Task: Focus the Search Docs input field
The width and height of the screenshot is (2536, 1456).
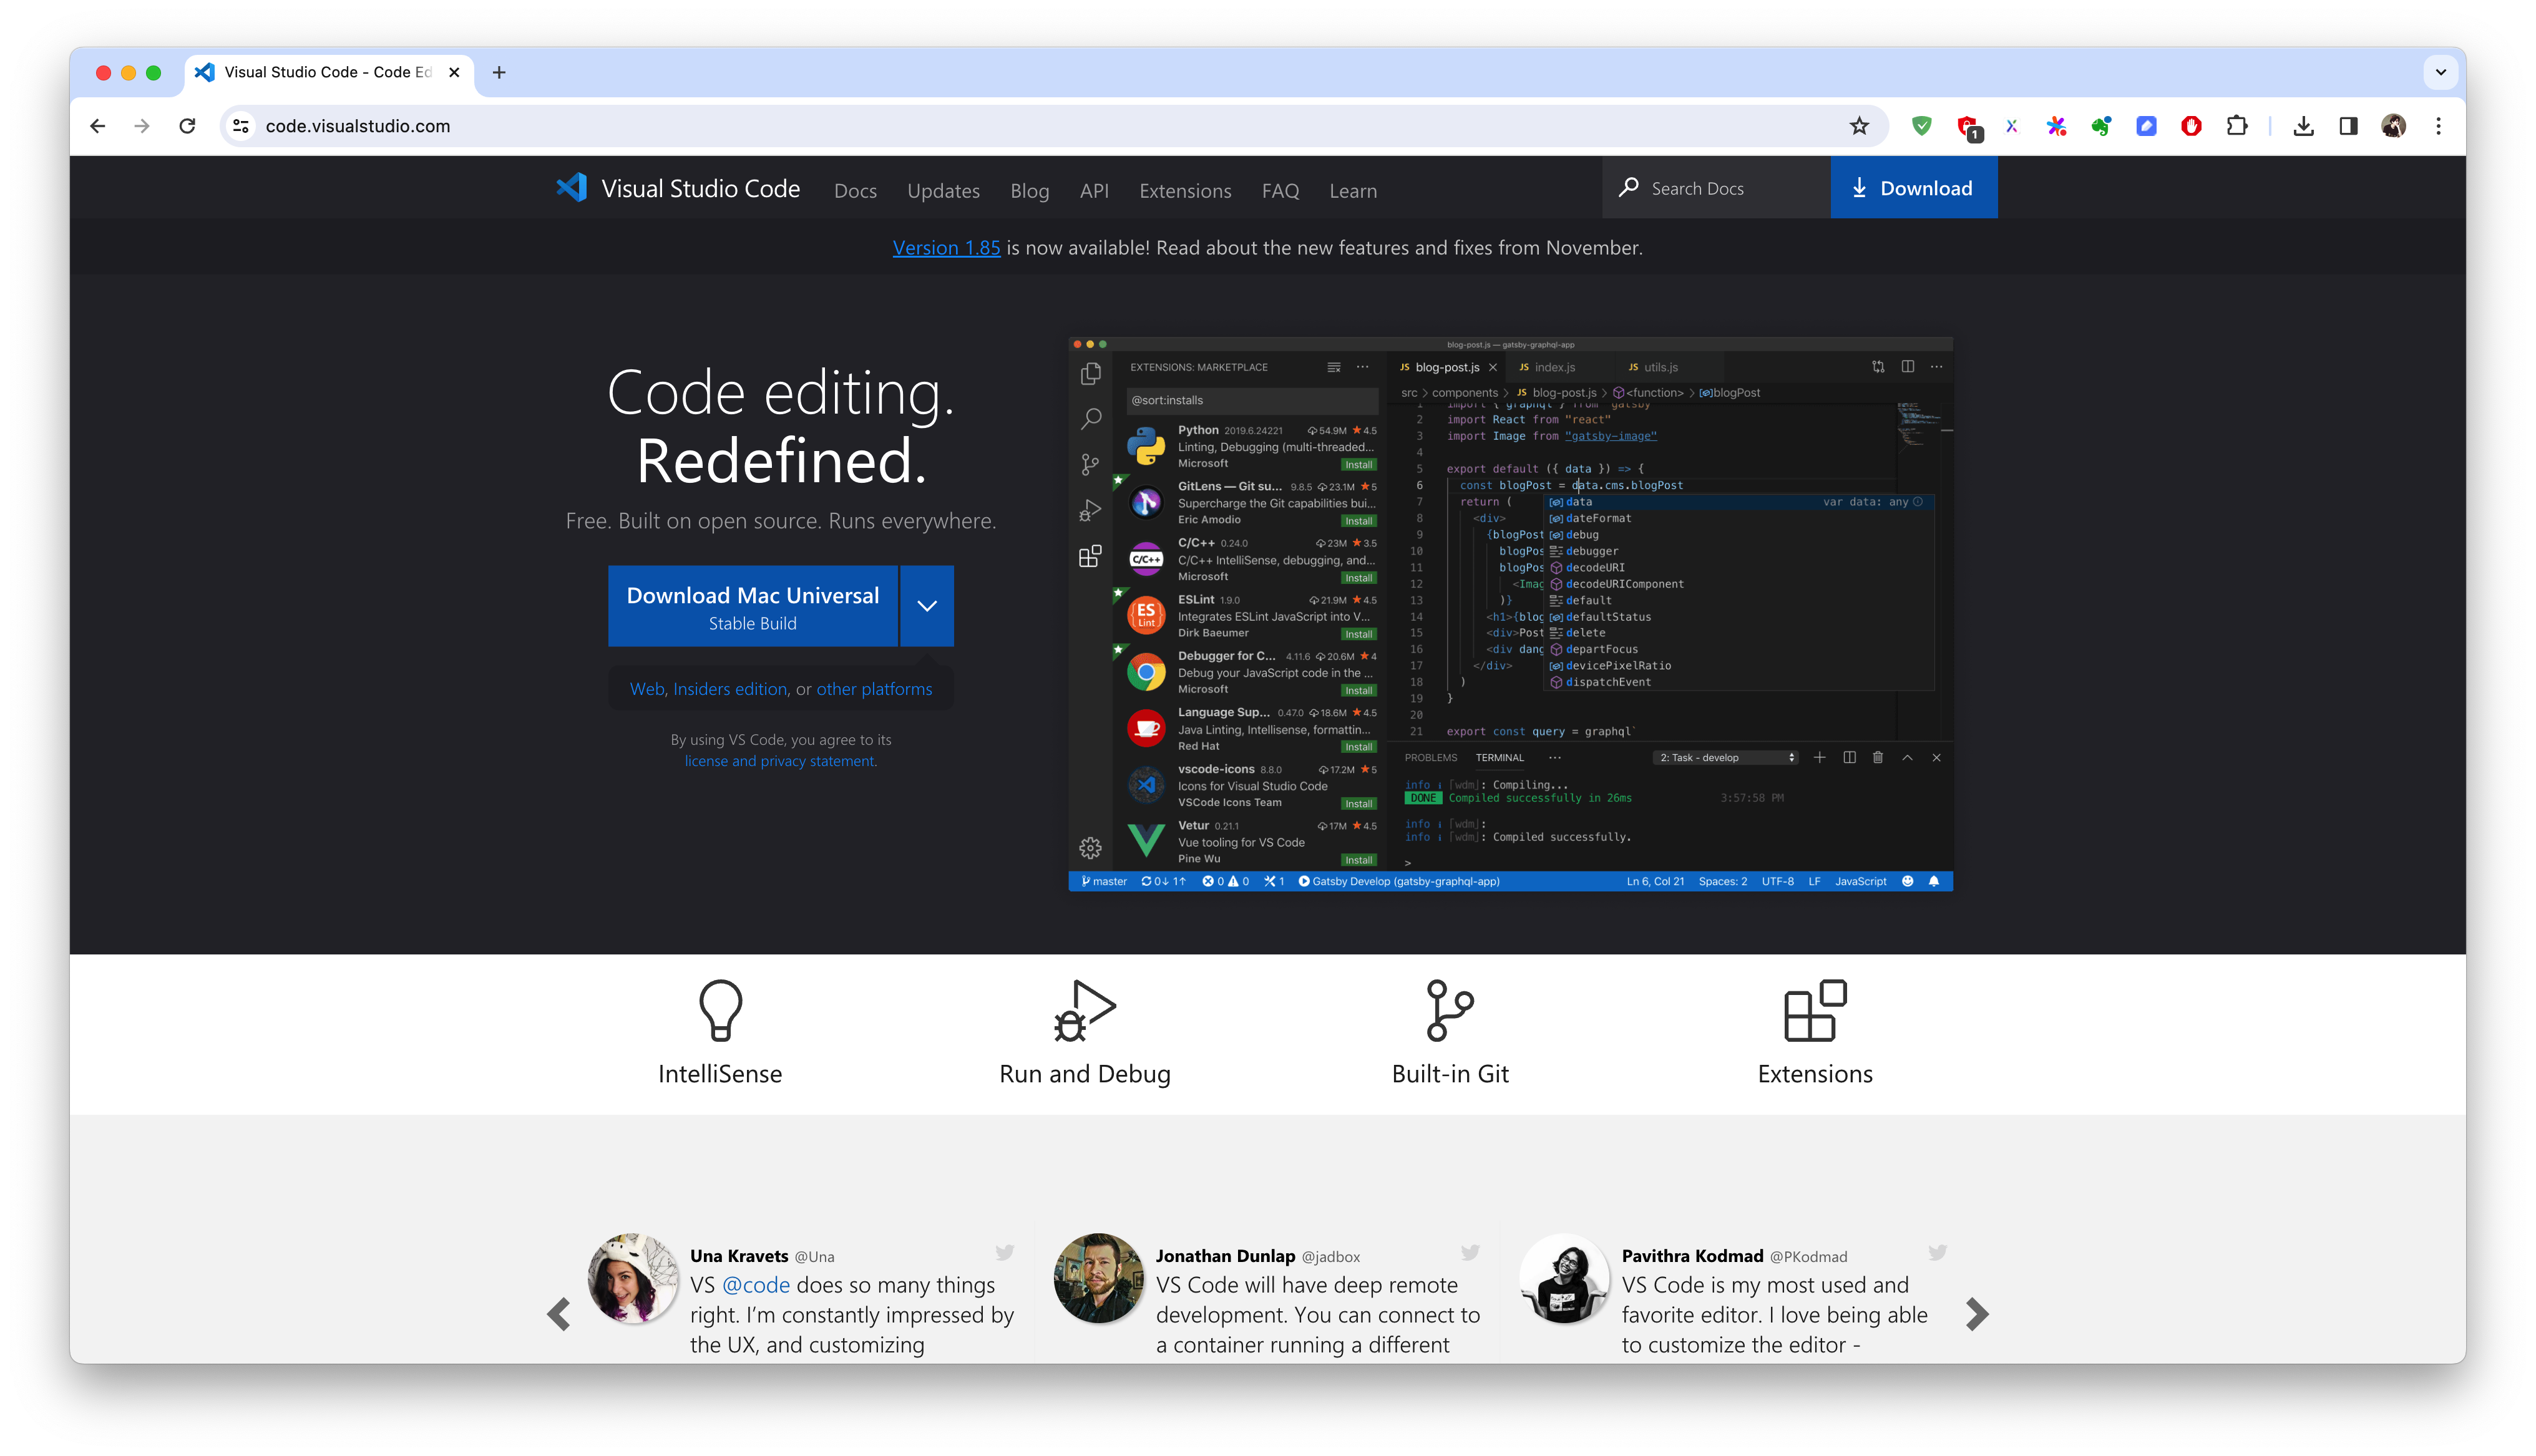Action: [1716, 188]
